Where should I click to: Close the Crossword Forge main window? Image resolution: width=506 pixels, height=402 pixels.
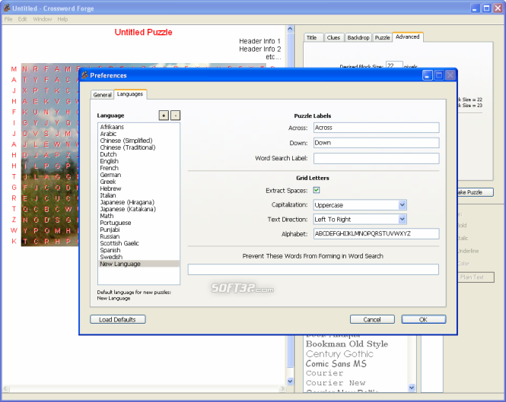tap(498, 8)
